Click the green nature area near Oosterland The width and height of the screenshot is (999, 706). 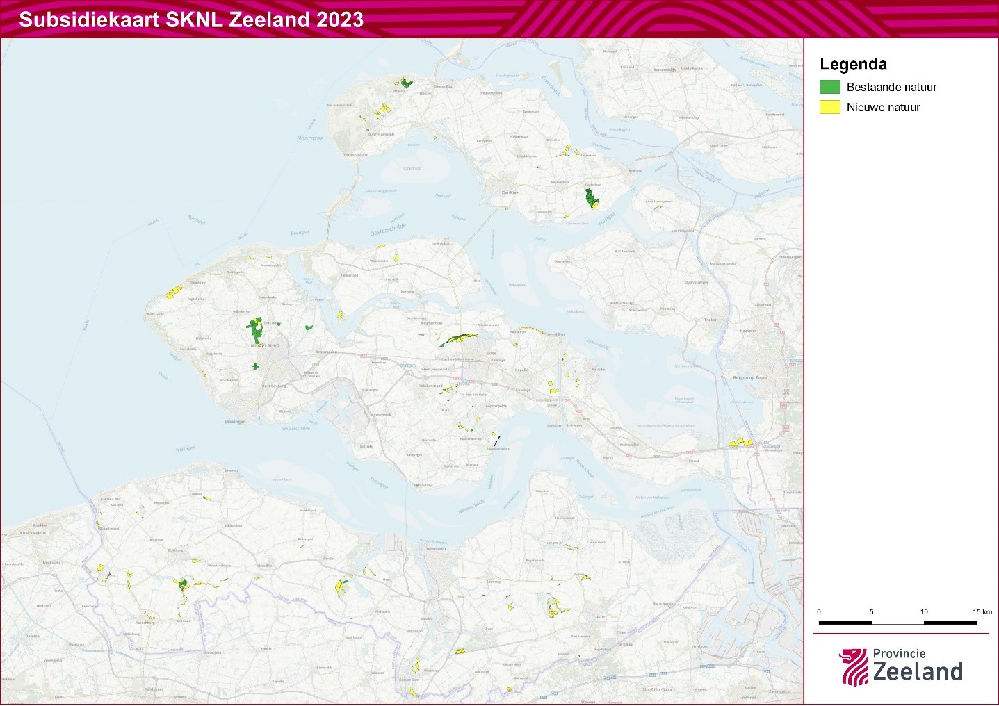592,199
